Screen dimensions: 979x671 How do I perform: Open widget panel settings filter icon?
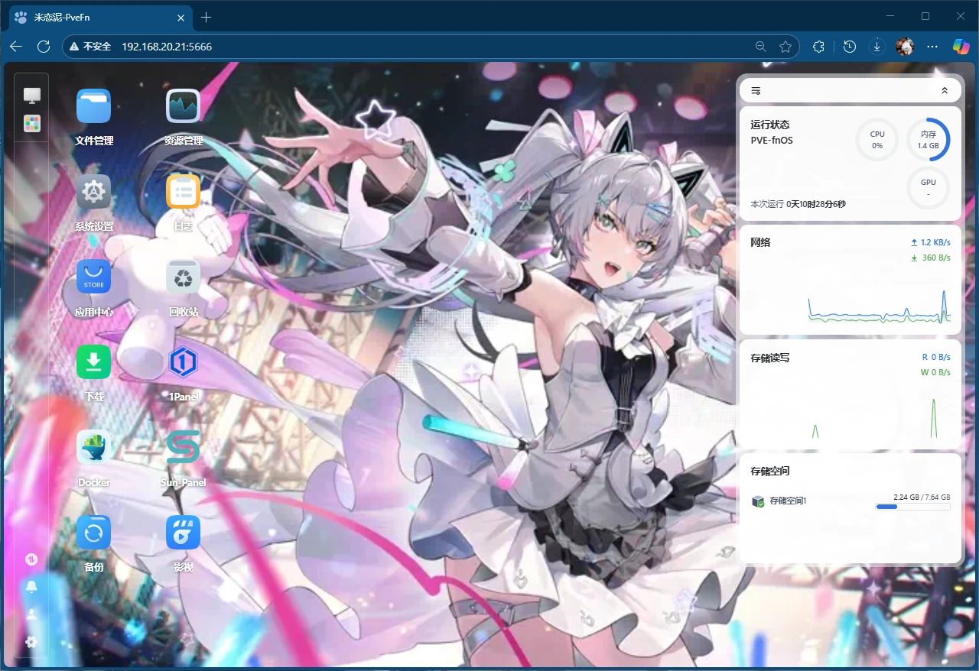coord(756,91)
